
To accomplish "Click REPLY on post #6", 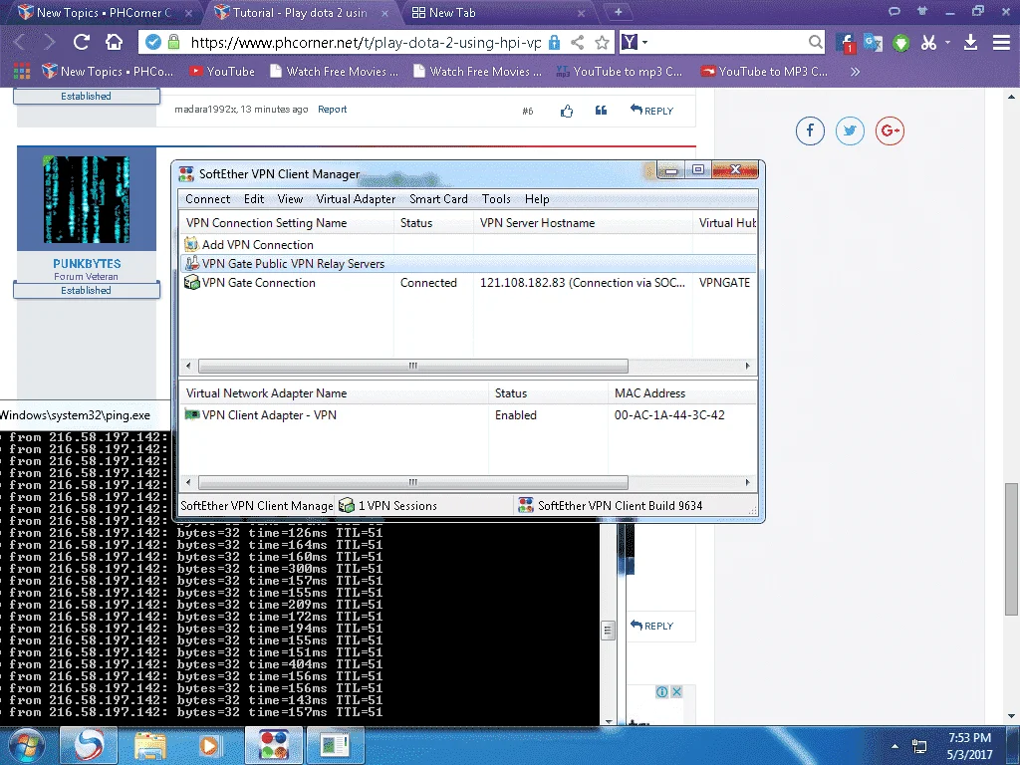I will tap(651, 111).
